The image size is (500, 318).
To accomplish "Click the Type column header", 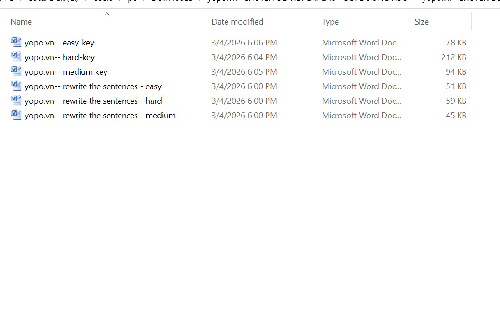I will pos(330,22).
